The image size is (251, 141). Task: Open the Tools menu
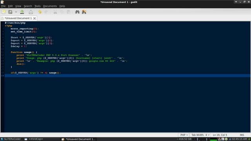(38, 6)
